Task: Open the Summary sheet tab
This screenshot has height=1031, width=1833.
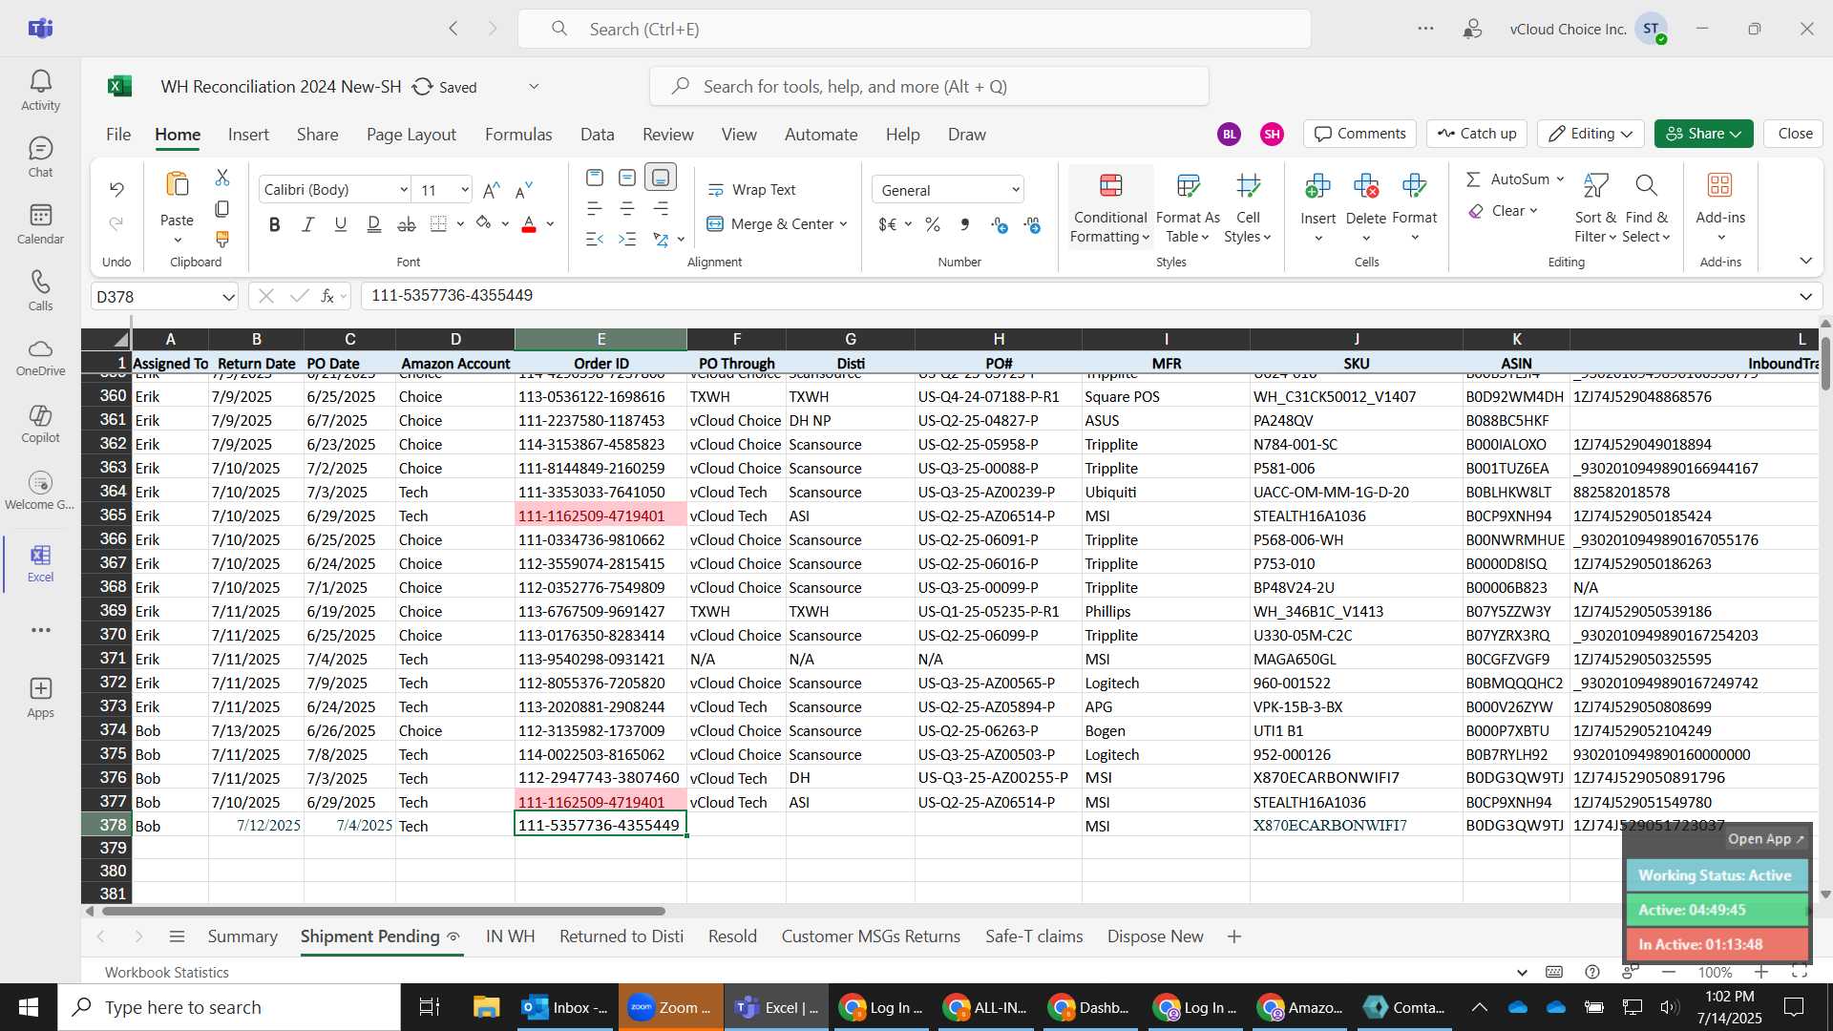Action: coord(242,936)
